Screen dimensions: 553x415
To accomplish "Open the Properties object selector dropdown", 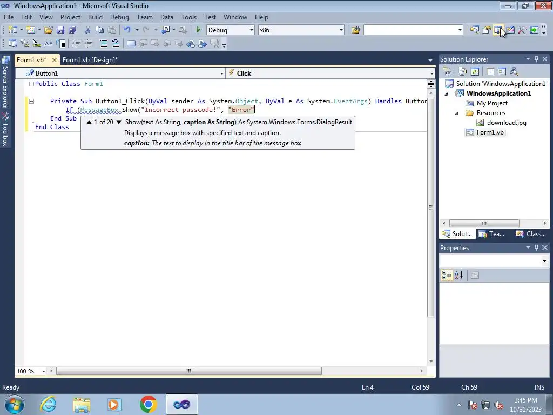I will click(544, 262).
